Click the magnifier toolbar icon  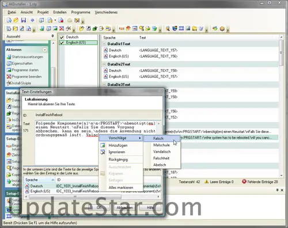click(168, 29)
